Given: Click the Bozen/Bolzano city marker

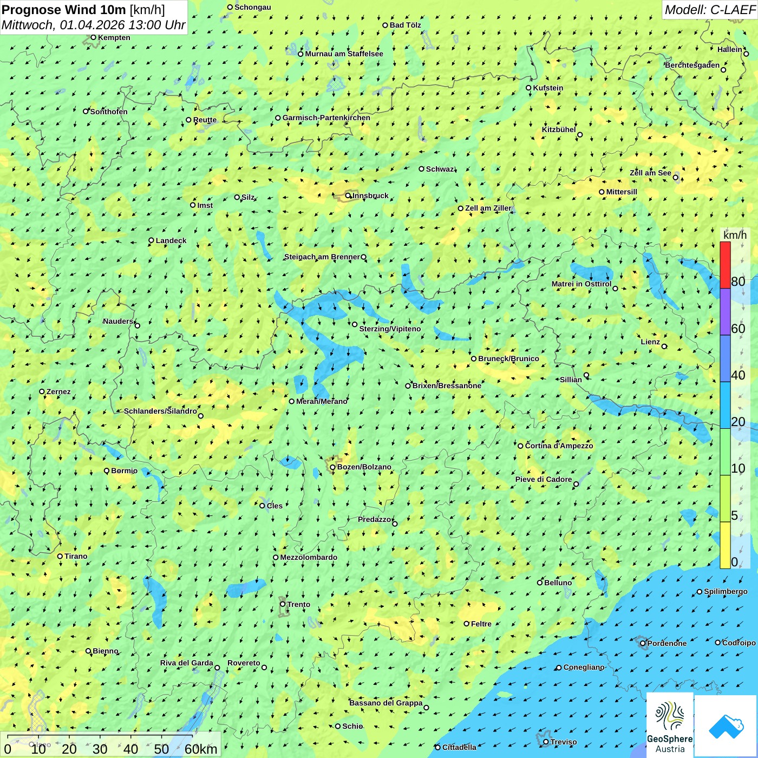Looking at the screenshot, I should click(332, 467).
